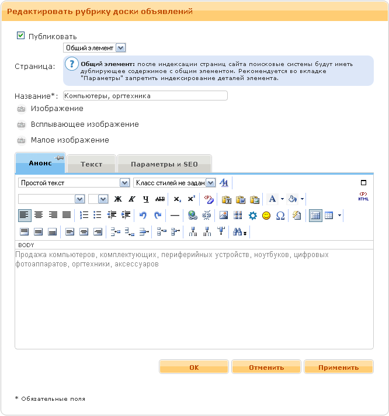Click the Отменить button

pos(266,368)
